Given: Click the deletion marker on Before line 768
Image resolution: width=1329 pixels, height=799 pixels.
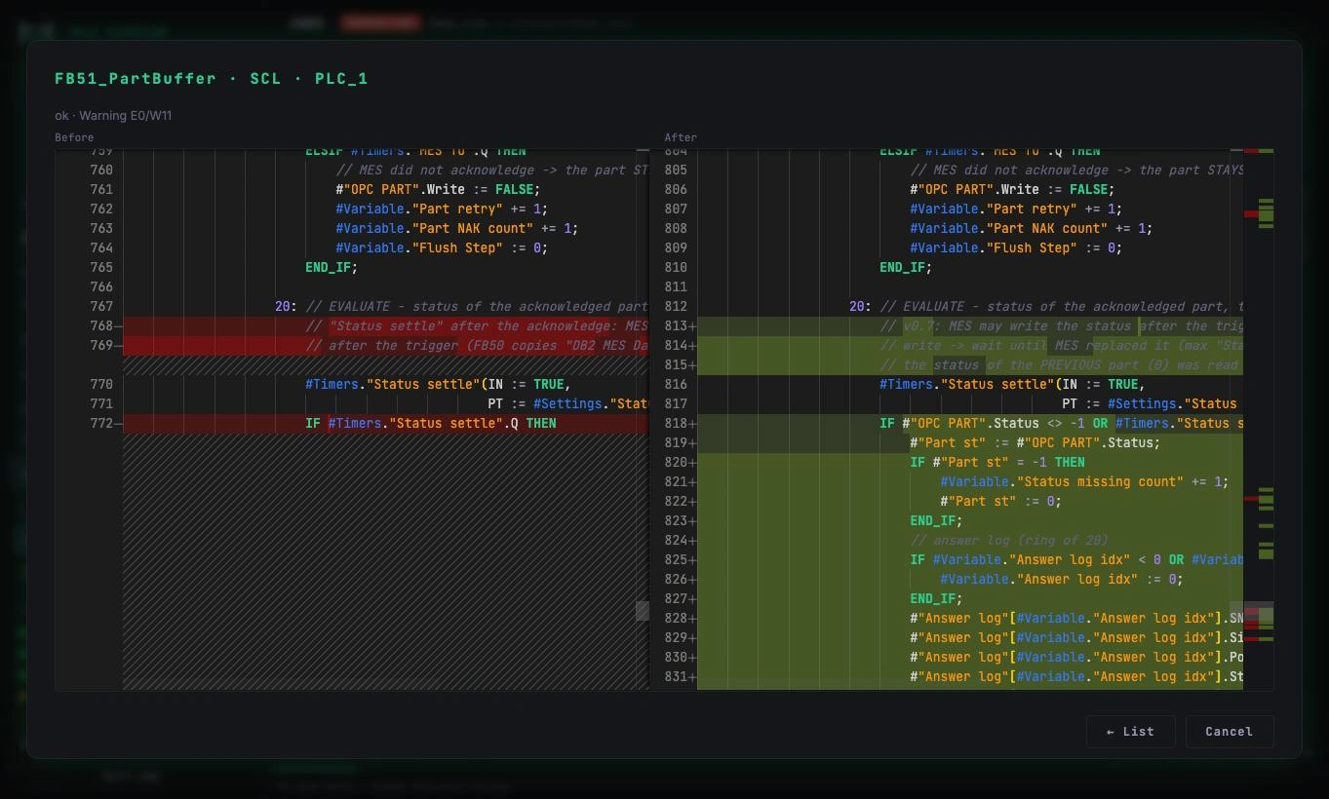Looking at the screenshot, I should tap(118, 326).
